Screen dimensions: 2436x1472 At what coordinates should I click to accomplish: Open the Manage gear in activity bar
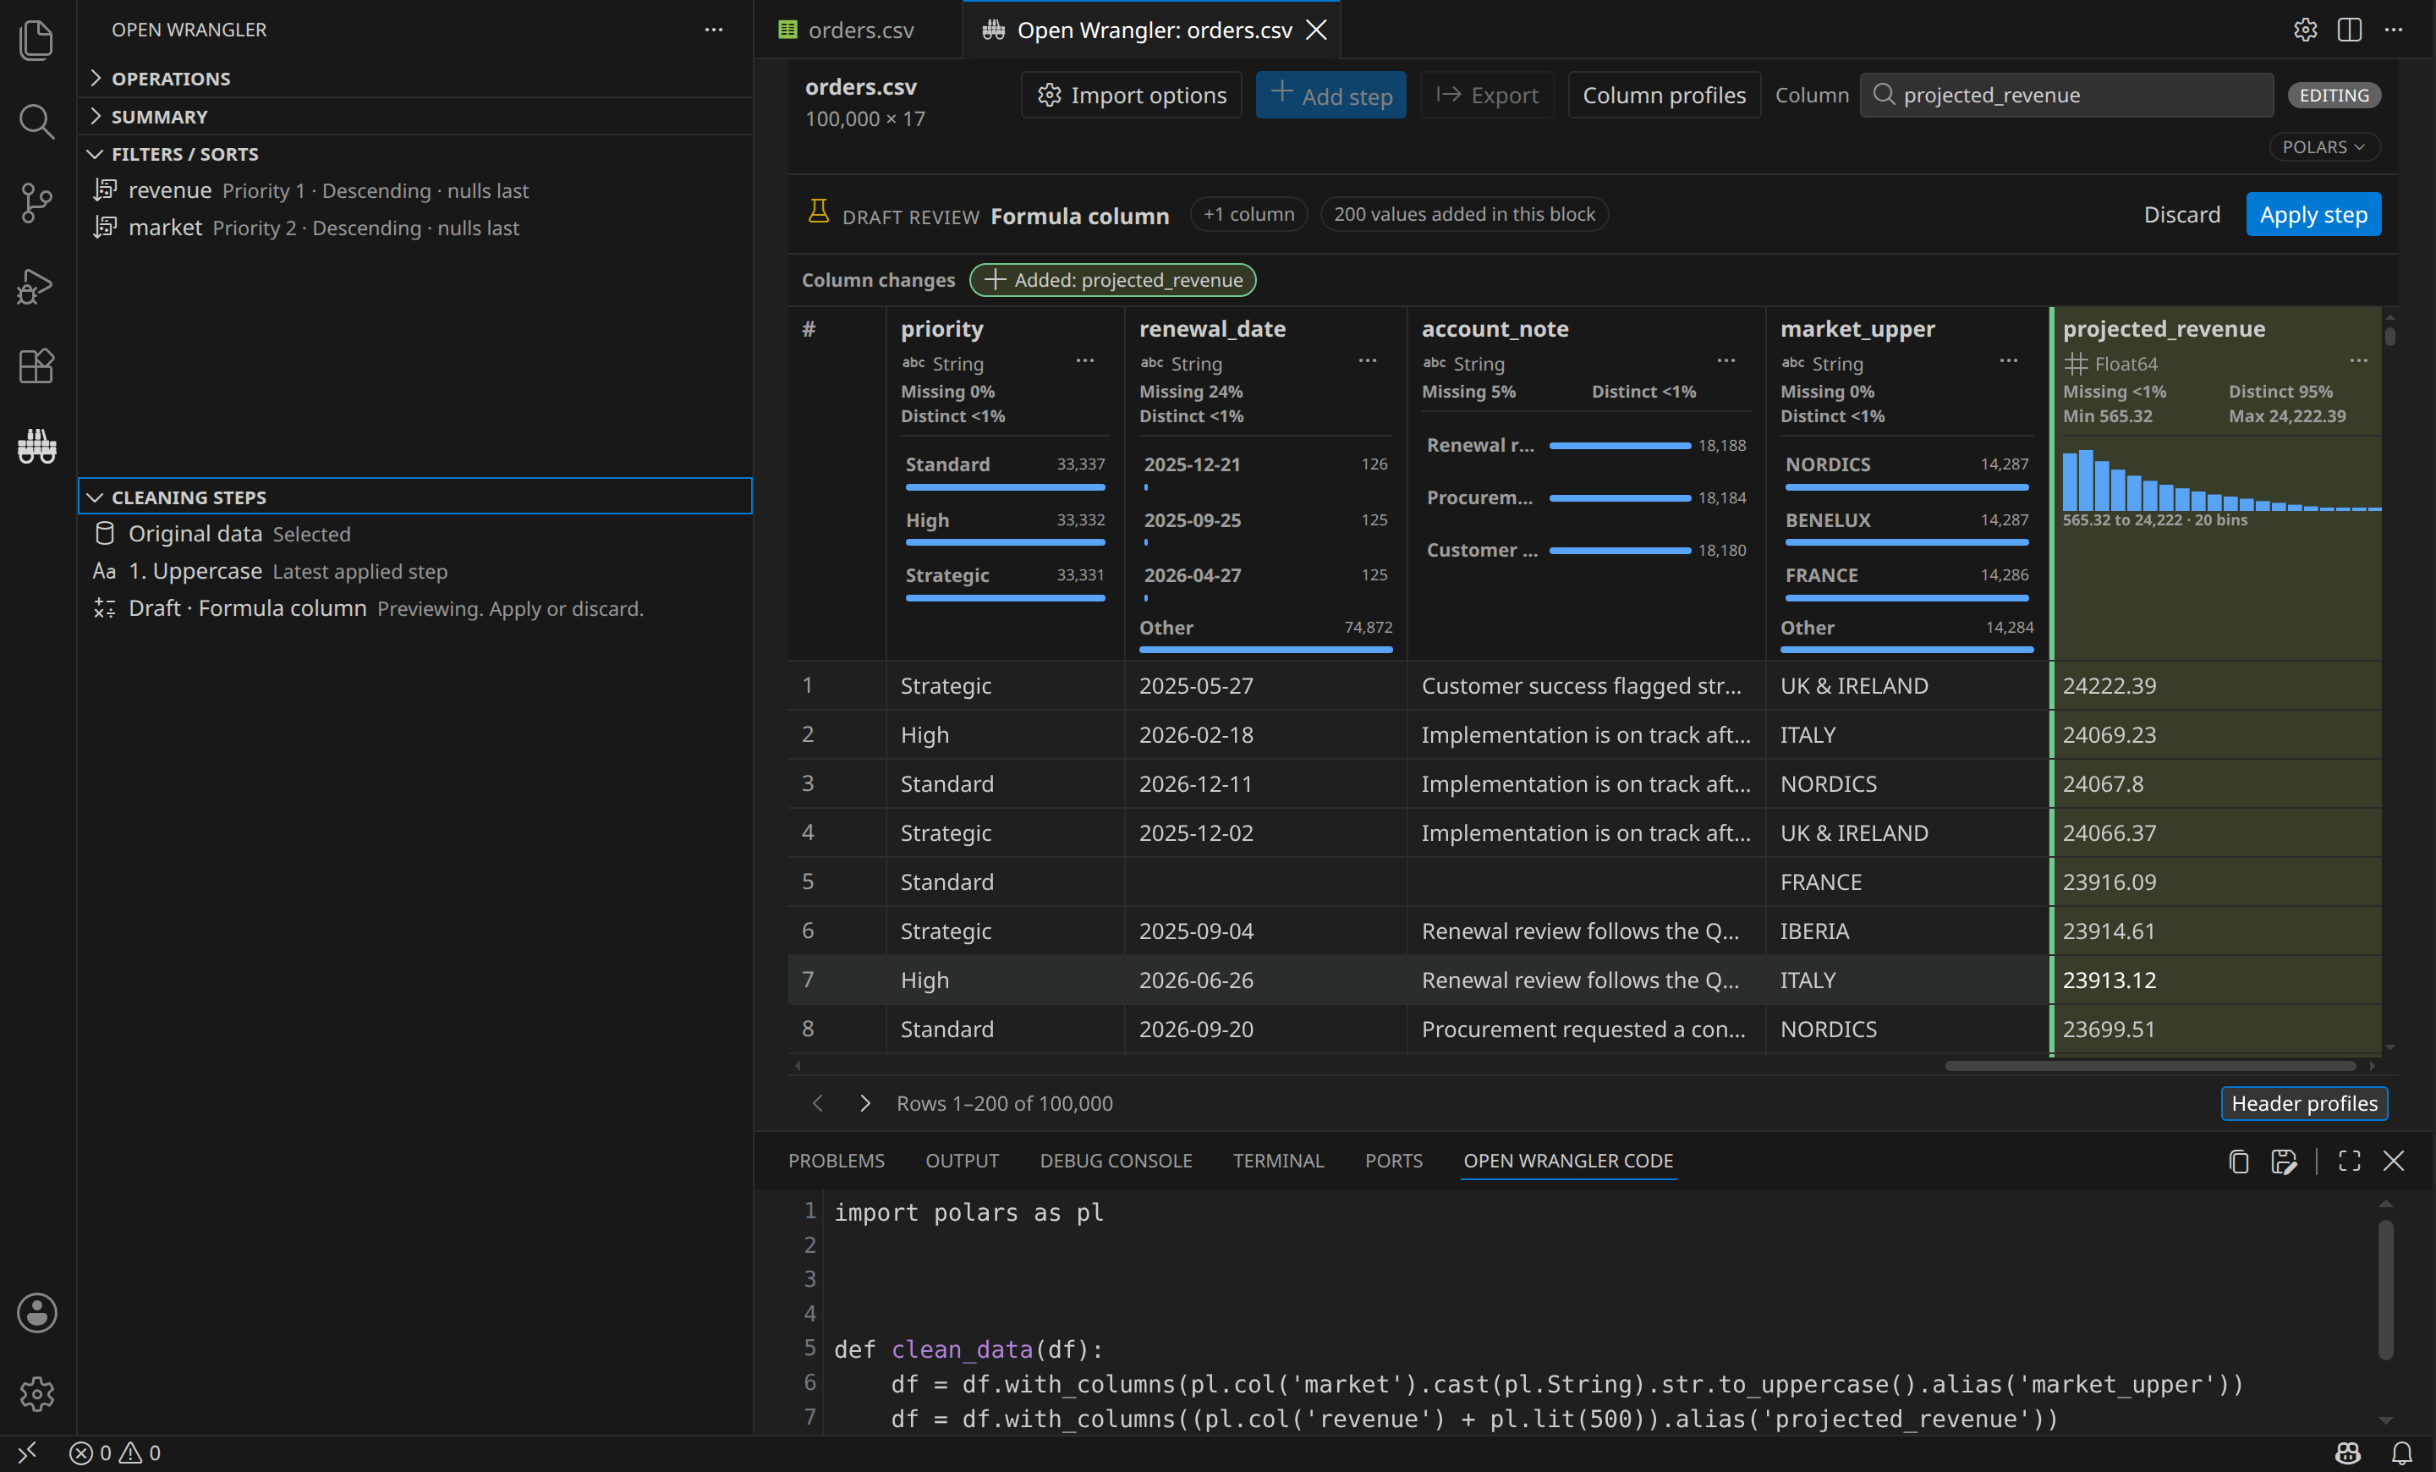point(36,1393)
